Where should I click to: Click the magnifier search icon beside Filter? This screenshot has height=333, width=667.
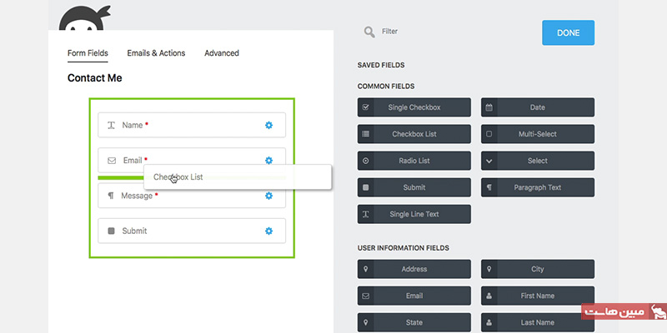(369, 32)
